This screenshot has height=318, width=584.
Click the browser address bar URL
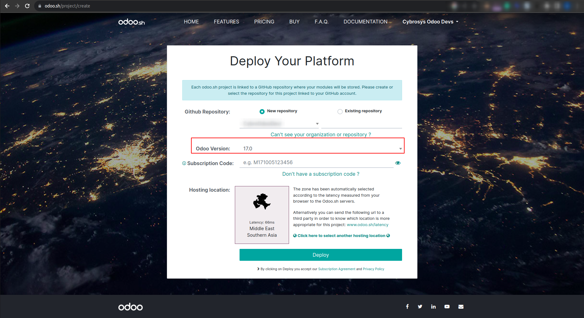click(x=67, y=6)
